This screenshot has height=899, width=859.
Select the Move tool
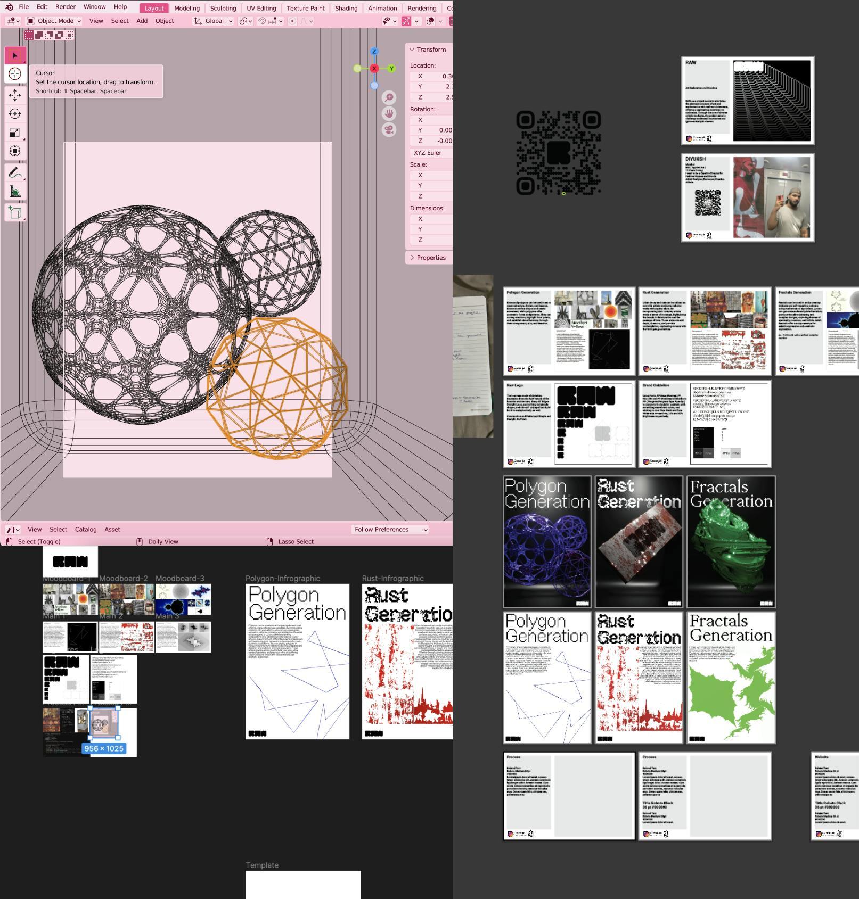tap(15, 95)
